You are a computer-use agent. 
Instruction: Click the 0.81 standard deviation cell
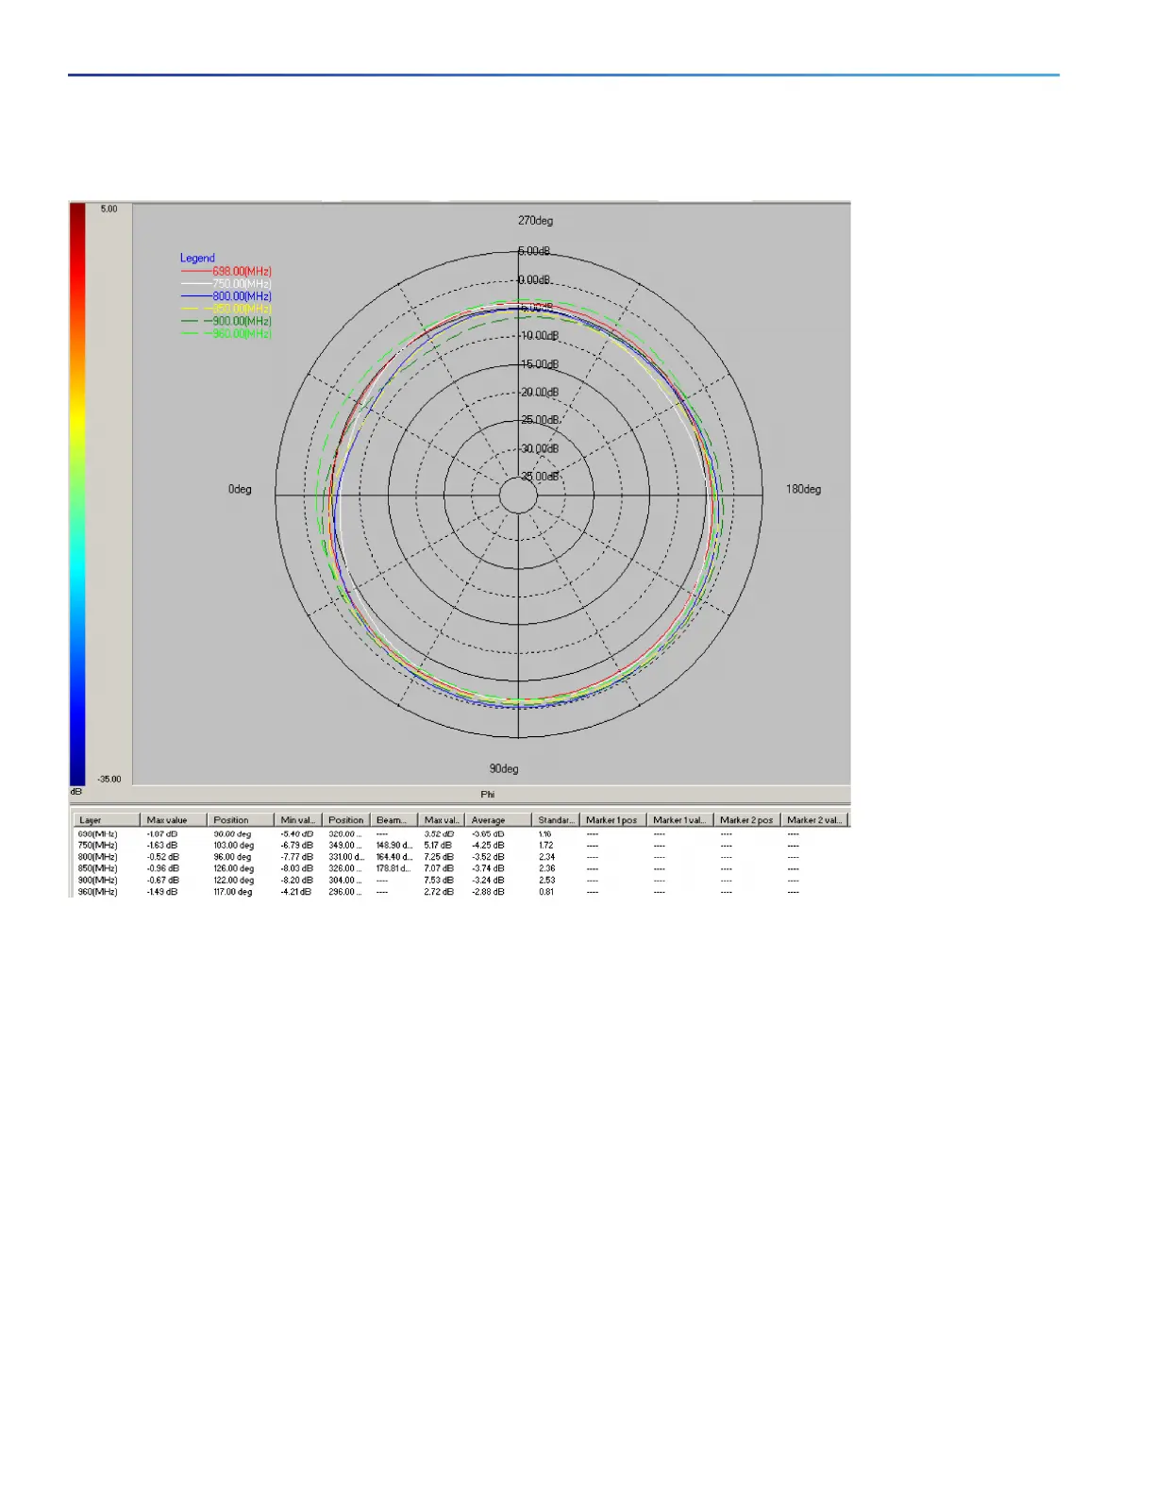[546, 892]
